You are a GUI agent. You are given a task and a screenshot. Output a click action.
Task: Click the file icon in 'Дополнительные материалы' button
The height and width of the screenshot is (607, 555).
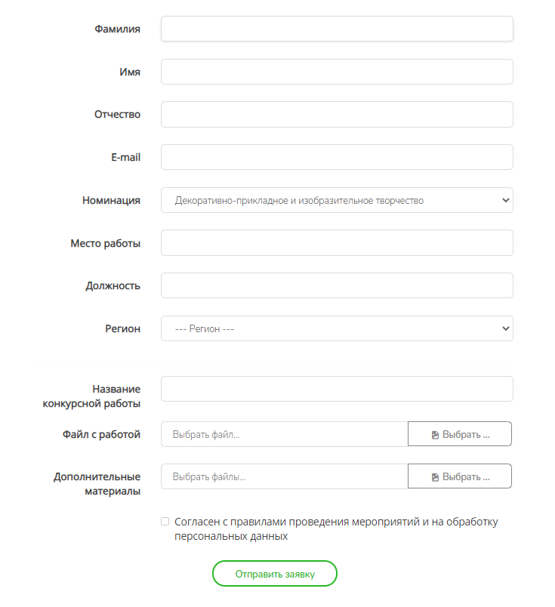click(x=435, y=477)
